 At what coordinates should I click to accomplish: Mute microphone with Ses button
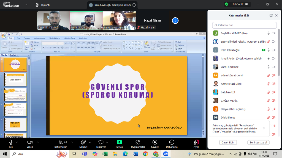pyautogui.click(x=11, y=142)
